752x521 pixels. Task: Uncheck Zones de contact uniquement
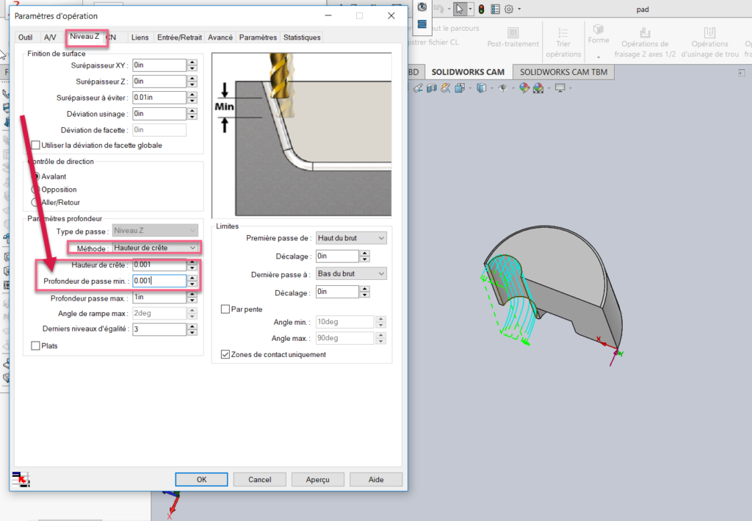coord(225,354)
